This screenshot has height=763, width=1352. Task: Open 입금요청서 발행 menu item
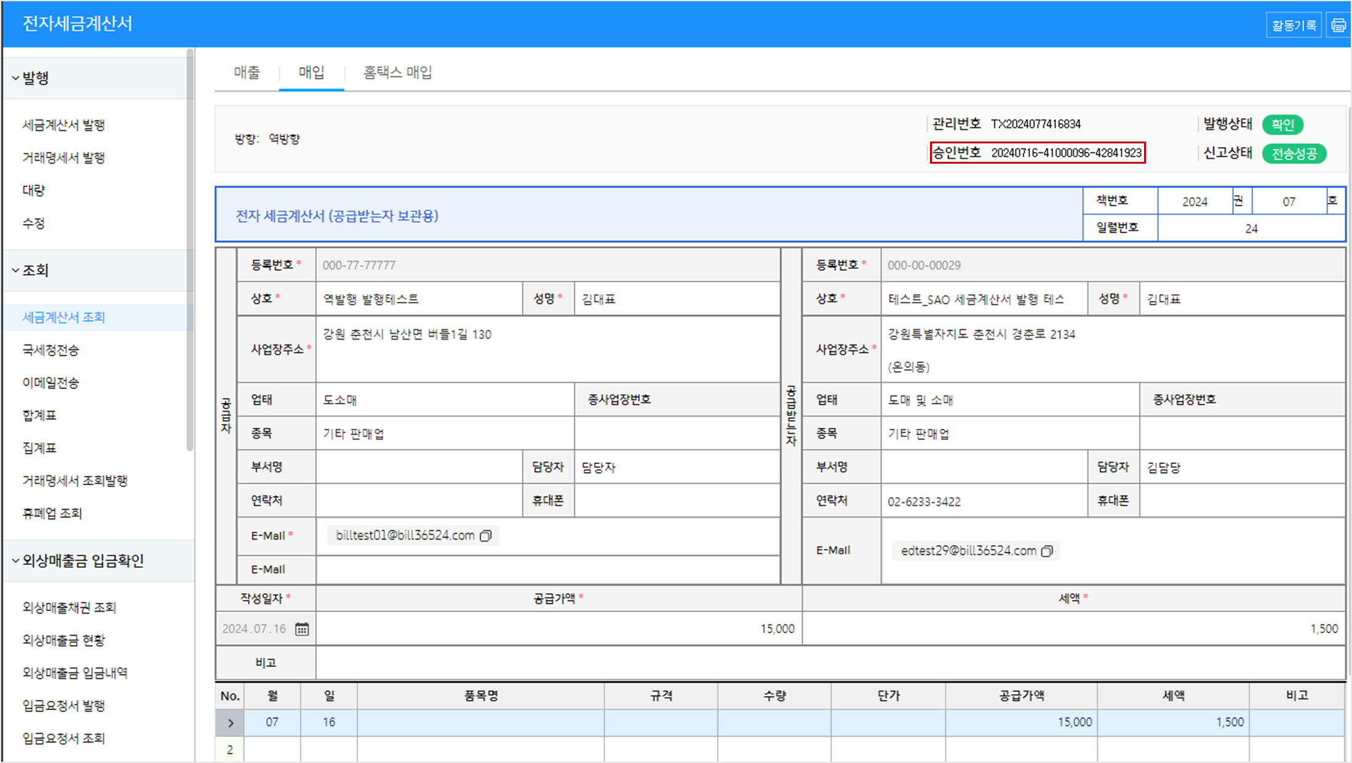pos(63,706)
